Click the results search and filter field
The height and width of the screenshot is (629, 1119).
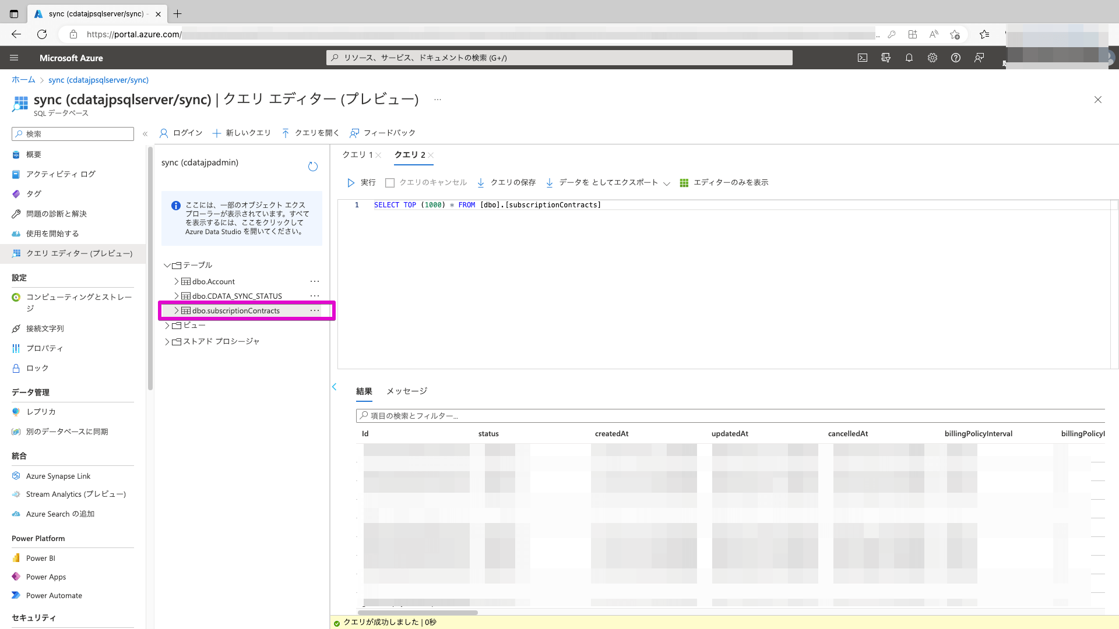(729, 416)
